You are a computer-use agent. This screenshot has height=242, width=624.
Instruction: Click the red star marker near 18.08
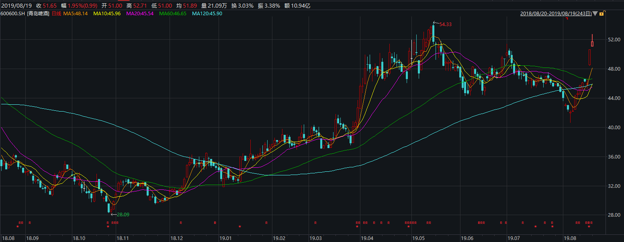coord(17,227)
